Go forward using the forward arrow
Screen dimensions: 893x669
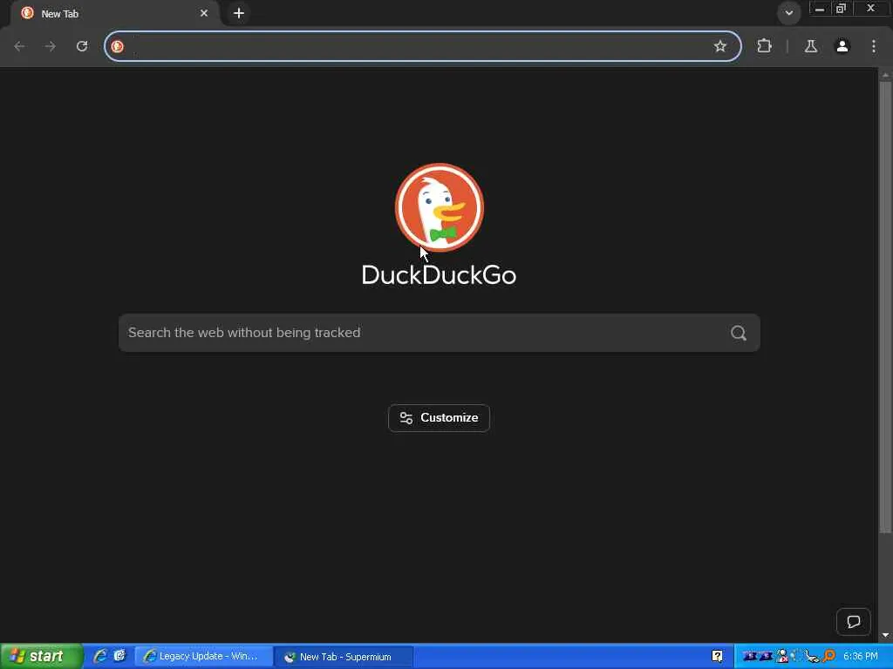(50, 46)
